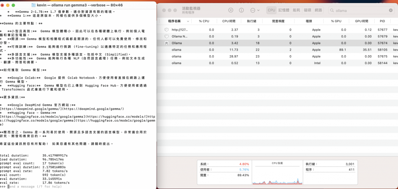Click the 系統 4.80% statistic
This screenshot has height=189, width=398.
pyautogui.click(x=224, y=164)
